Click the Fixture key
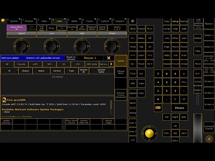The image size is (215, 161). [175, 64]
